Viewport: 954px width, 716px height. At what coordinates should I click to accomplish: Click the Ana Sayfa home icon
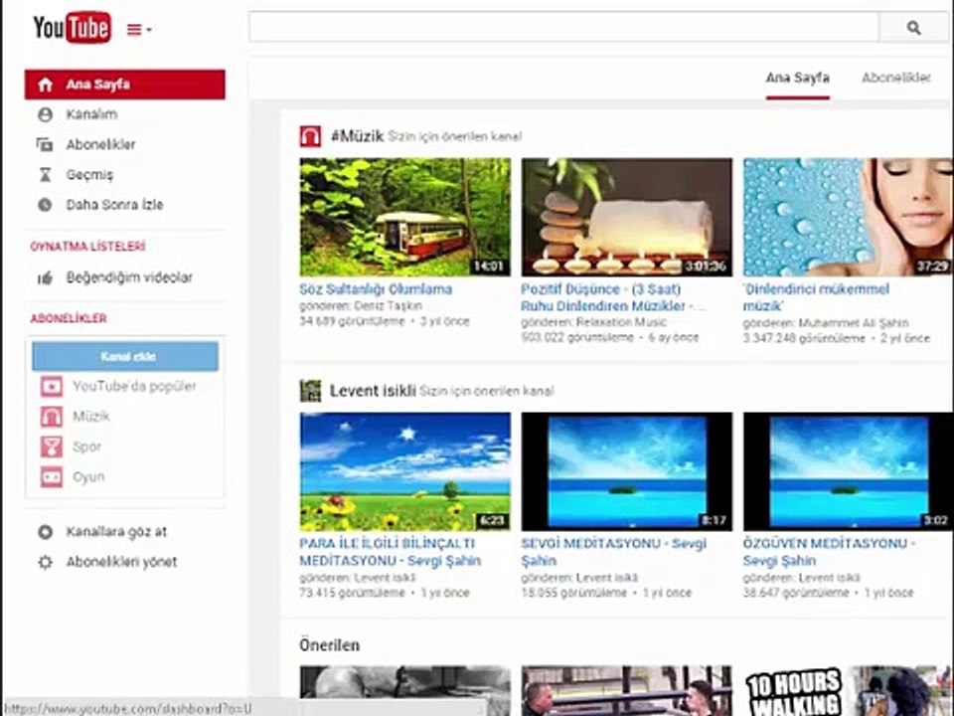tap(45, 85)
